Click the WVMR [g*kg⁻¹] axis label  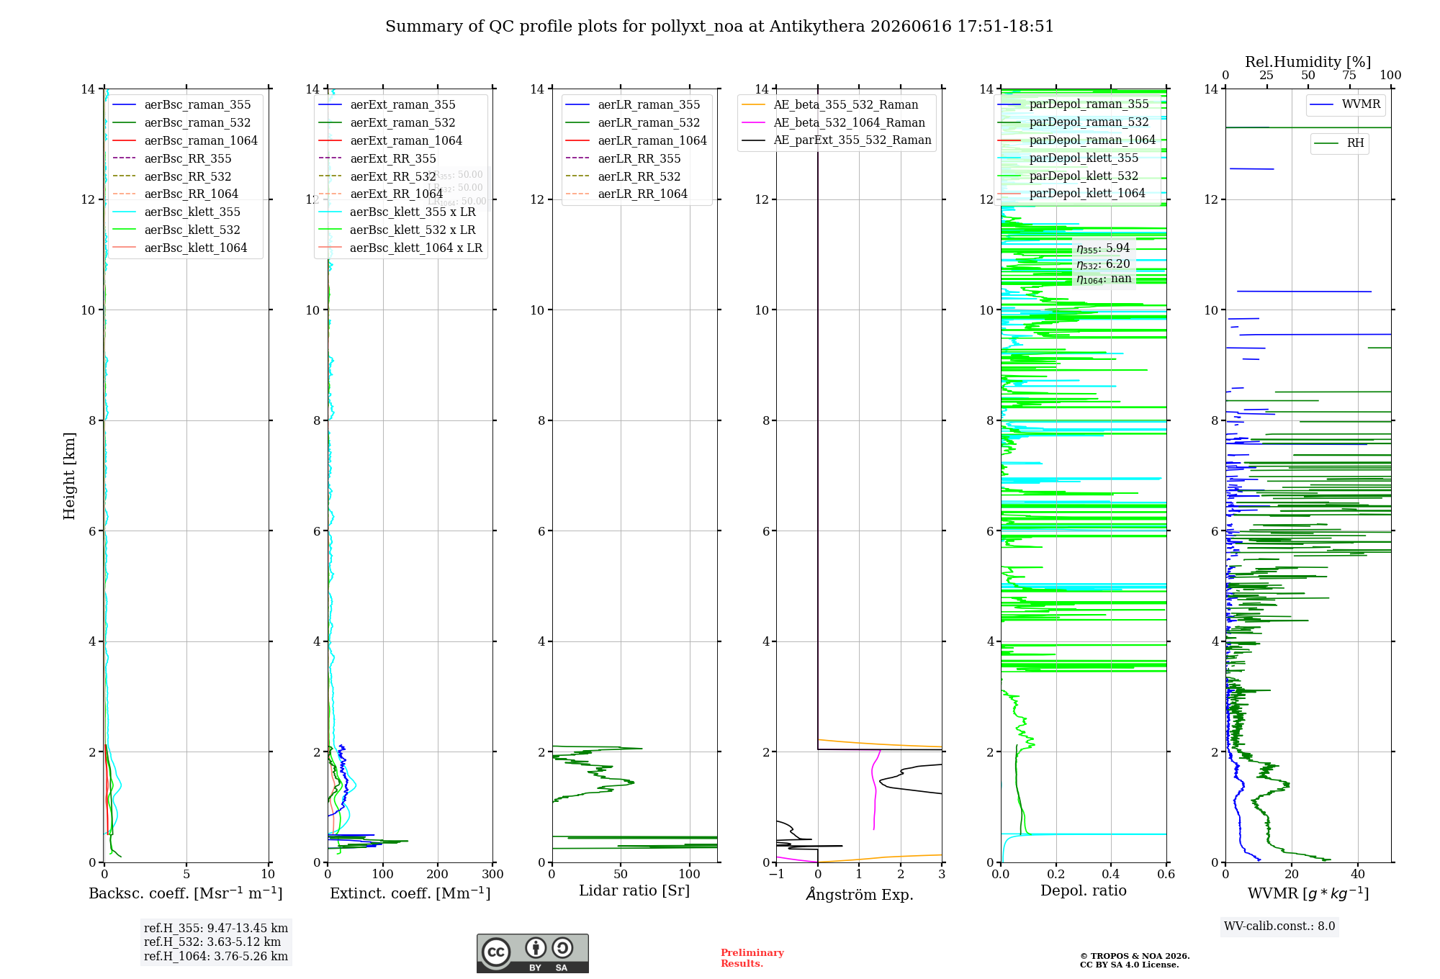[1308, 894]
